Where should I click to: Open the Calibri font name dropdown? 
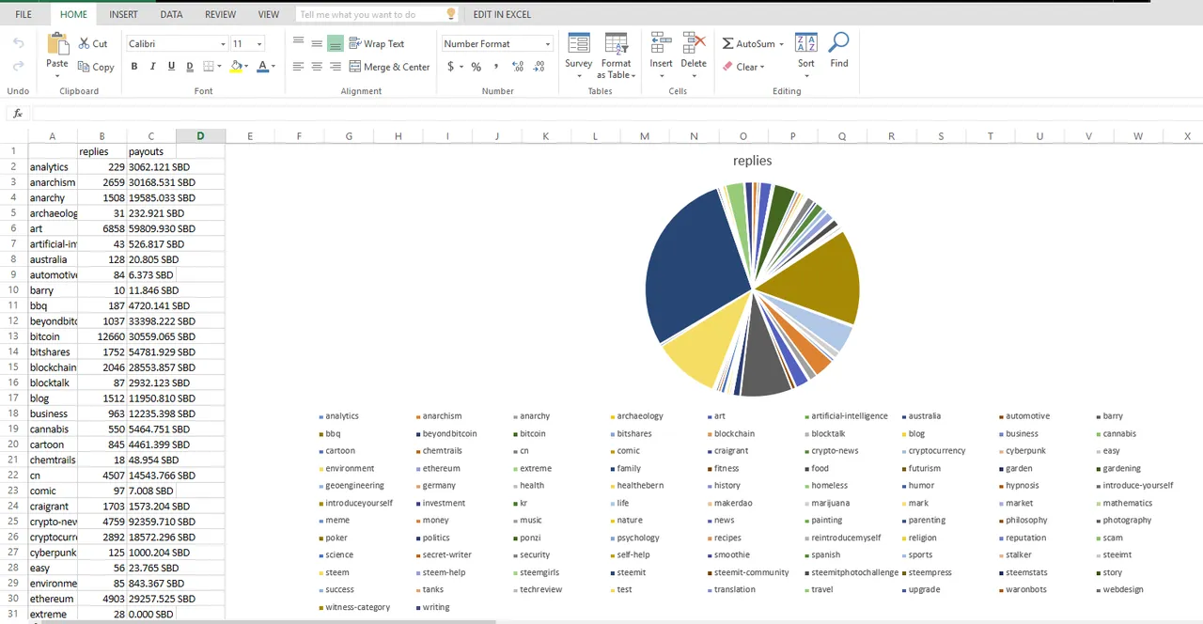click(x=223, y=44)
